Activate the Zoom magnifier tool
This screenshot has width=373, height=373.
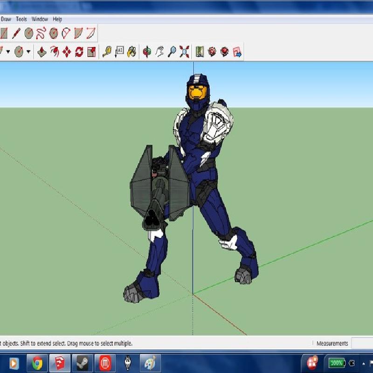(172, 52)
